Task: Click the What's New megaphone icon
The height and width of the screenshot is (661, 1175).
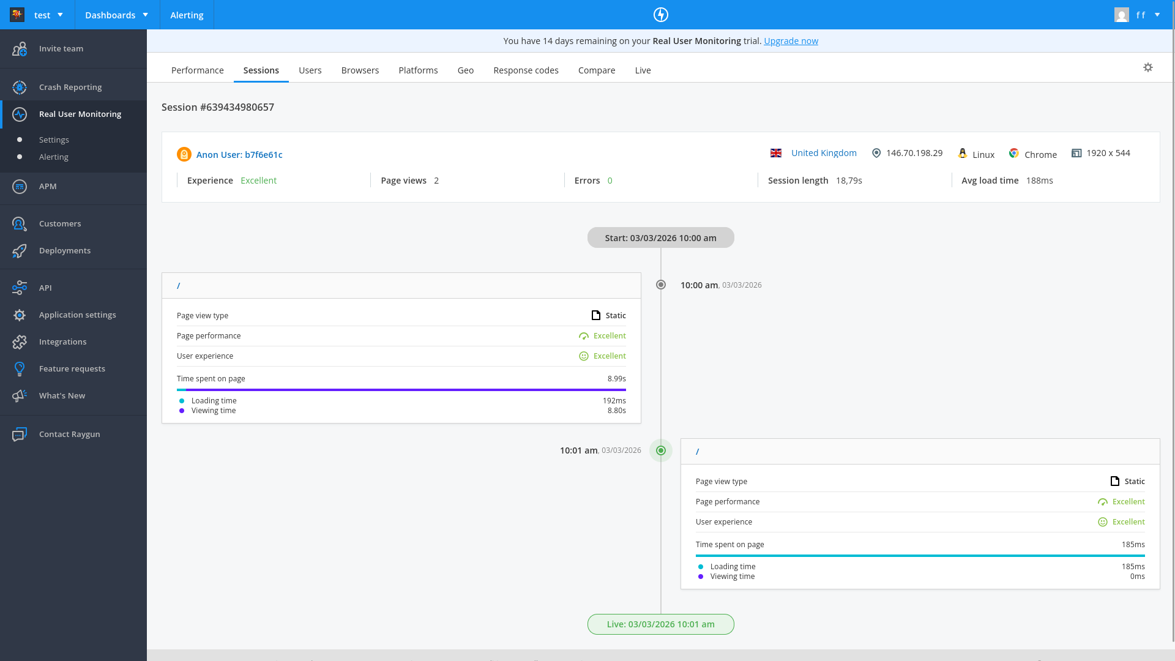Action: pyautogui.click(x=20, y=396)
